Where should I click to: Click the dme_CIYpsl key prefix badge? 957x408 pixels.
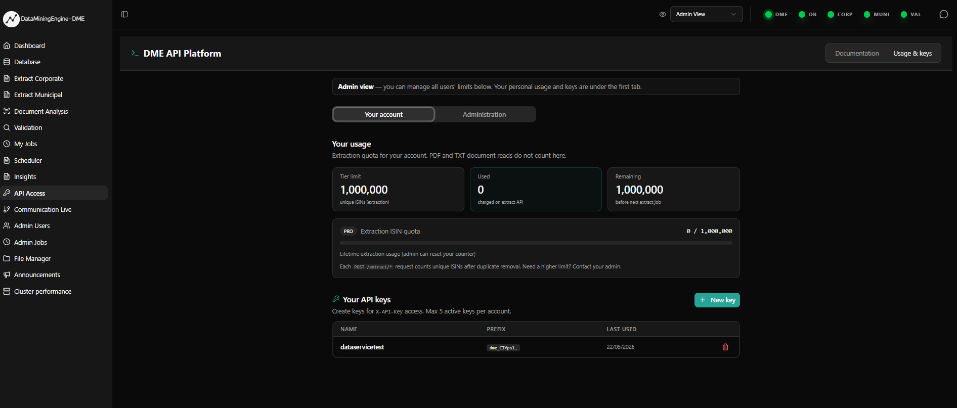(503, 348)
